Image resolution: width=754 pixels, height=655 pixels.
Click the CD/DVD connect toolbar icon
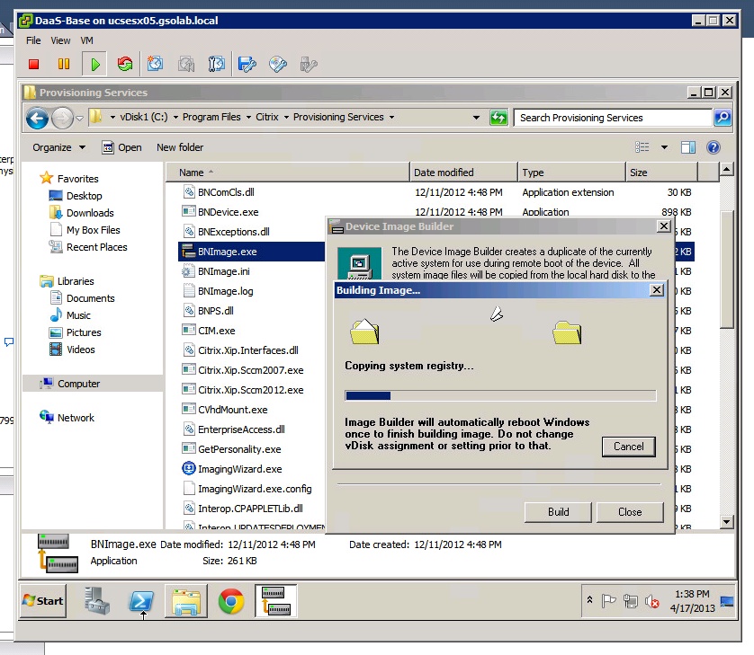click(278, 64)
